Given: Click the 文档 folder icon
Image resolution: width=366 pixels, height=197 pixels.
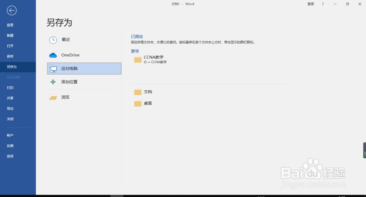Looking at the screenshot, I should [x=138, y=92].
